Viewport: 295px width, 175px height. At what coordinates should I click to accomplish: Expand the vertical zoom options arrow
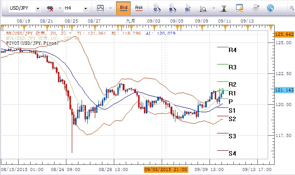[x=213, y=8]
